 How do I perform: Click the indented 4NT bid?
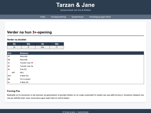(x=13, y=73)
